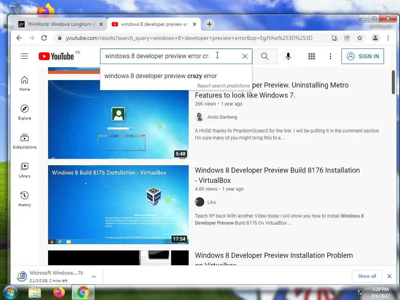
Task: Open the 5:48 video thumbnail
Action: click(118, 120)
